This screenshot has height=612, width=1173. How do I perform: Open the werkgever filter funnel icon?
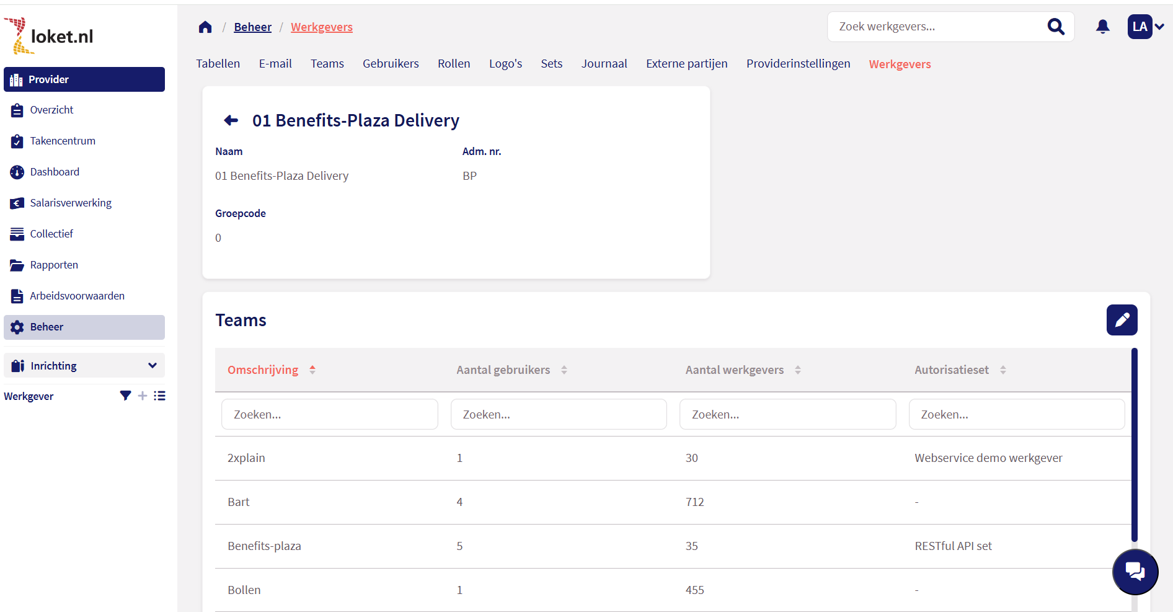[125, 396]
